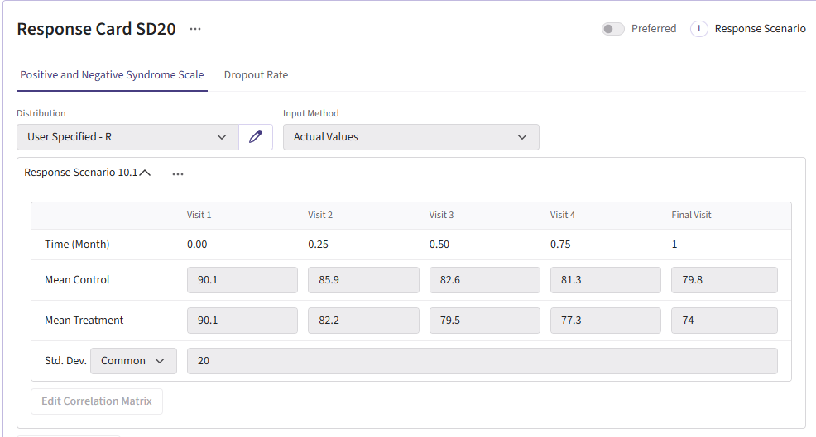Viewport: 816px width, 437px height.
Task: Click the pencil edit icon beside Distribution
Action: [256, 137]
